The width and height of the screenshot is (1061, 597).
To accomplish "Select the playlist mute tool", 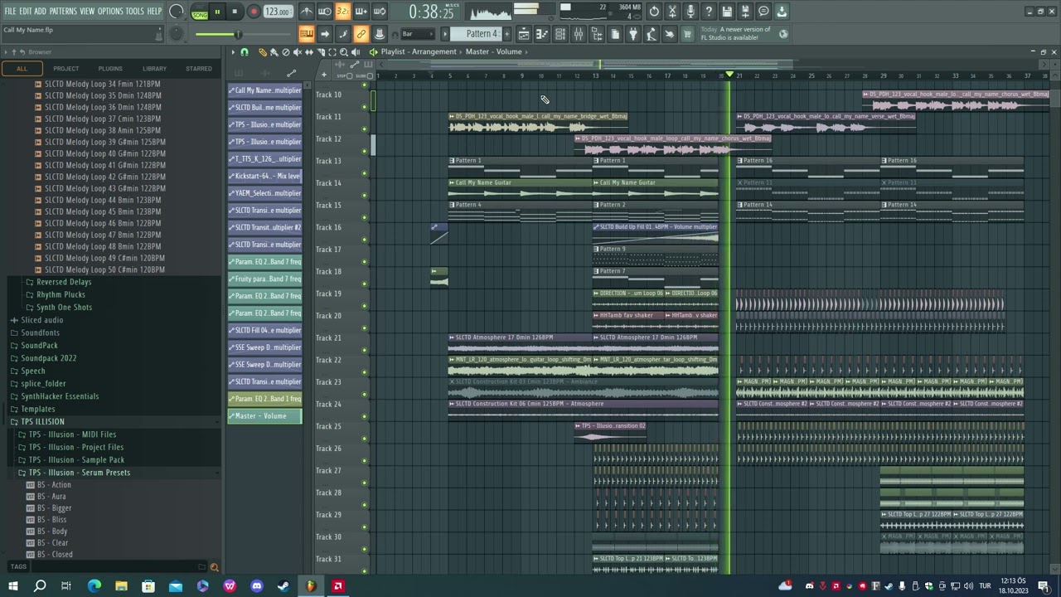I will click(x=298, y=52).
